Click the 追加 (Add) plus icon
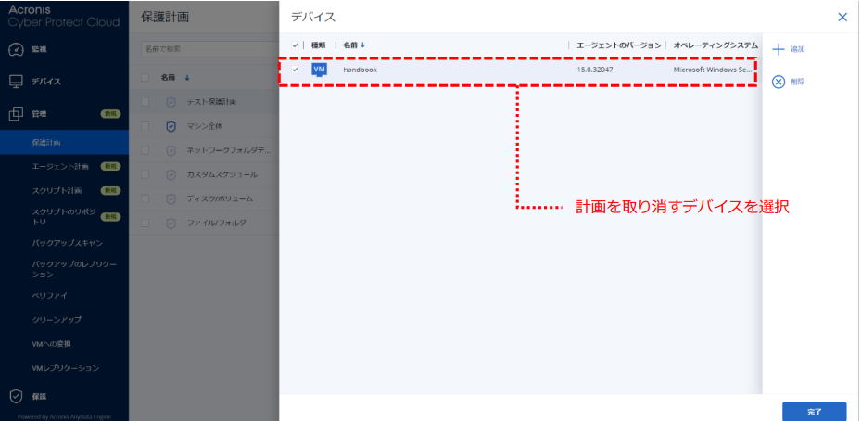Image resolution: width=861 pixels, height=421 pixels. (779, 49)
